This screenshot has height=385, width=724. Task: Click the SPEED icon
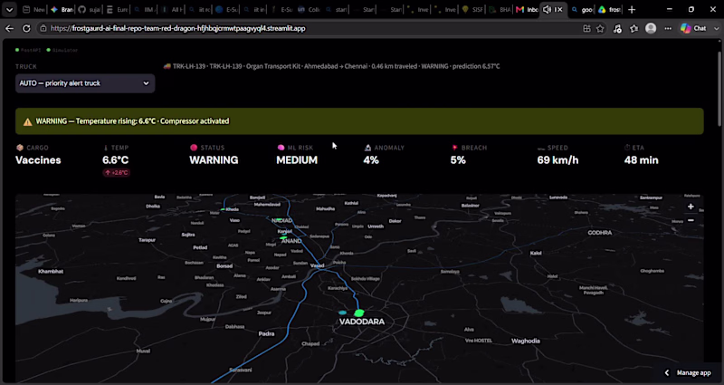point(541,149)
